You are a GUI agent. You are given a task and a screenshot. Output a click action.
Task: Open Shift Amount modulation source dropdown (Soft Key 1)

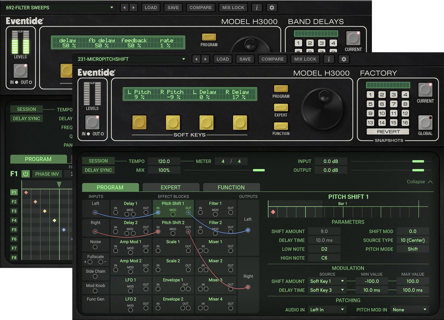click(x=327, y=281)
